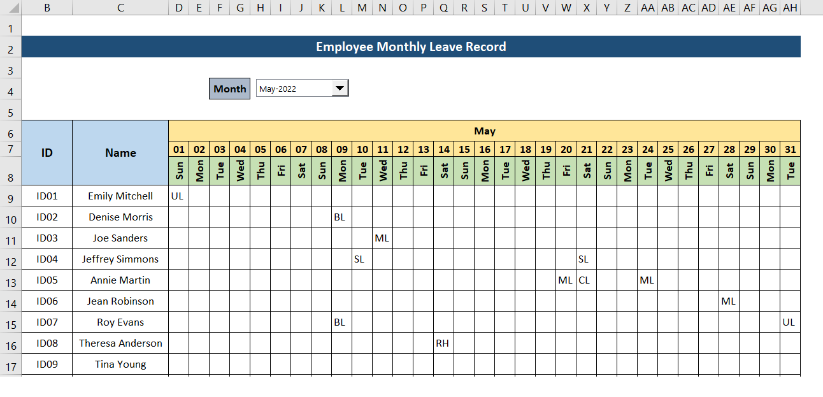This screenshot has height=397, width=823.
Task: Click the name Roy Evans
Action: point(120,322)
